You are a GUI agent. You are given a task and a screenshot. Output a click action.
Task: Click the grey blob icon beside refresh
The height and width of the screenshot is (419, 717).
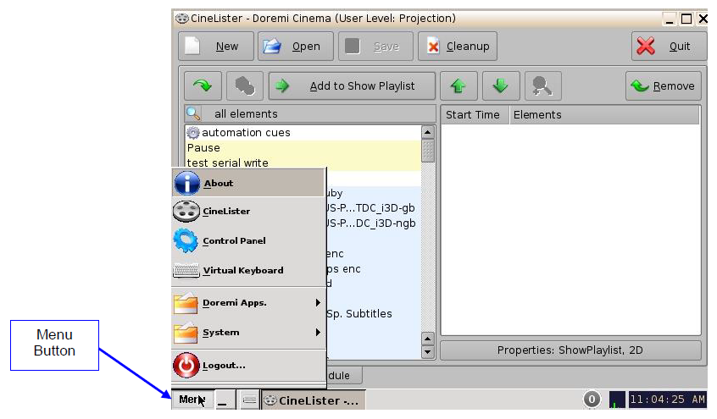pyautogui.click(x=245, y=85)
